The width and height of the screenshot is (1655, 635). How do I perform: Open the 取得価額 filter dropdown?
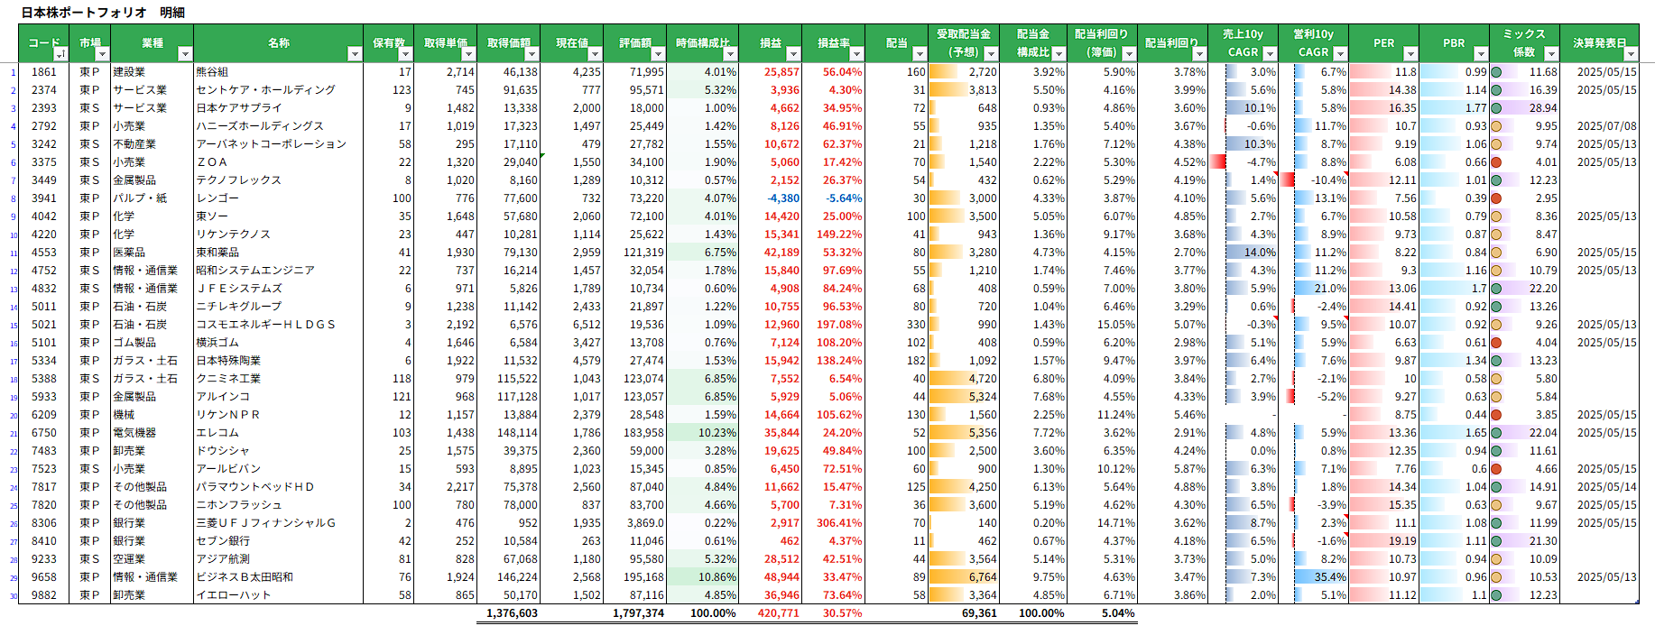531,54
